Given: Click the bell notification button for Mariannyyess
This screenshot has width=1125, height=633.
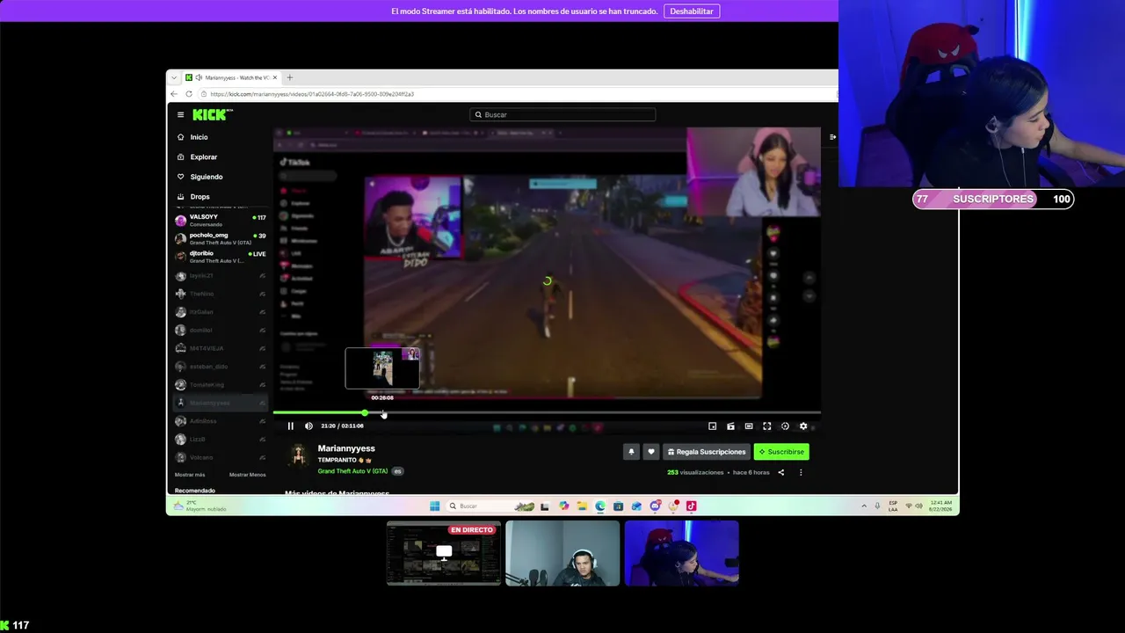Looking at the screenshot, I should 631,452.
